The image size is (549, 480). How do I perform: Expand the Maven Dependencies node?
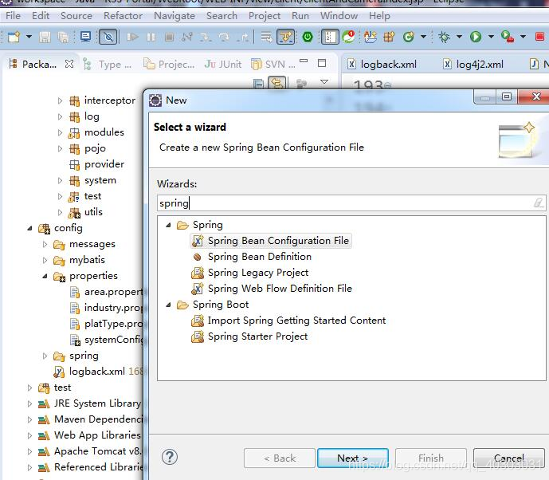pyautogui.click(x=29, y=419)
